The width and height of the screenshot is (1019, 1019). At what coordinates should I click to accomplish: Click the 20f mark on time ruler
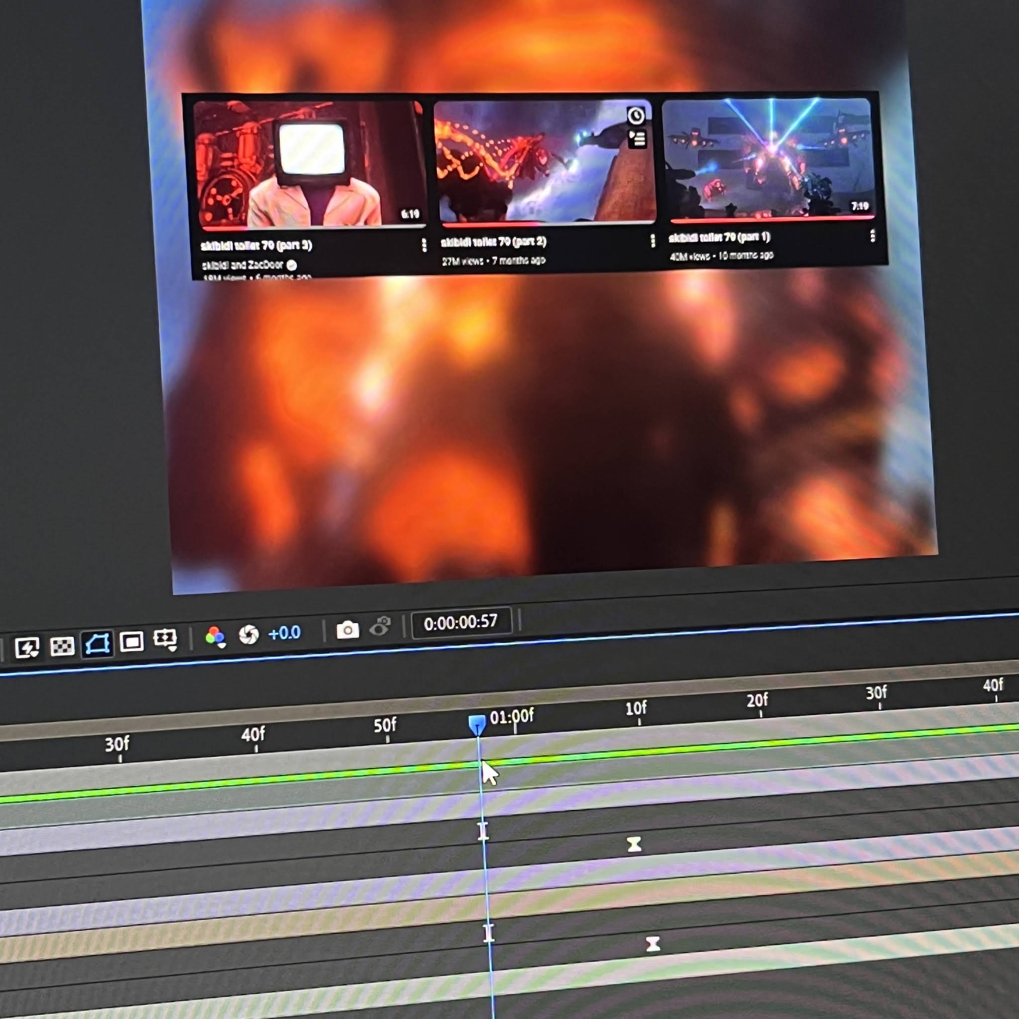click(x=757, y=701)
